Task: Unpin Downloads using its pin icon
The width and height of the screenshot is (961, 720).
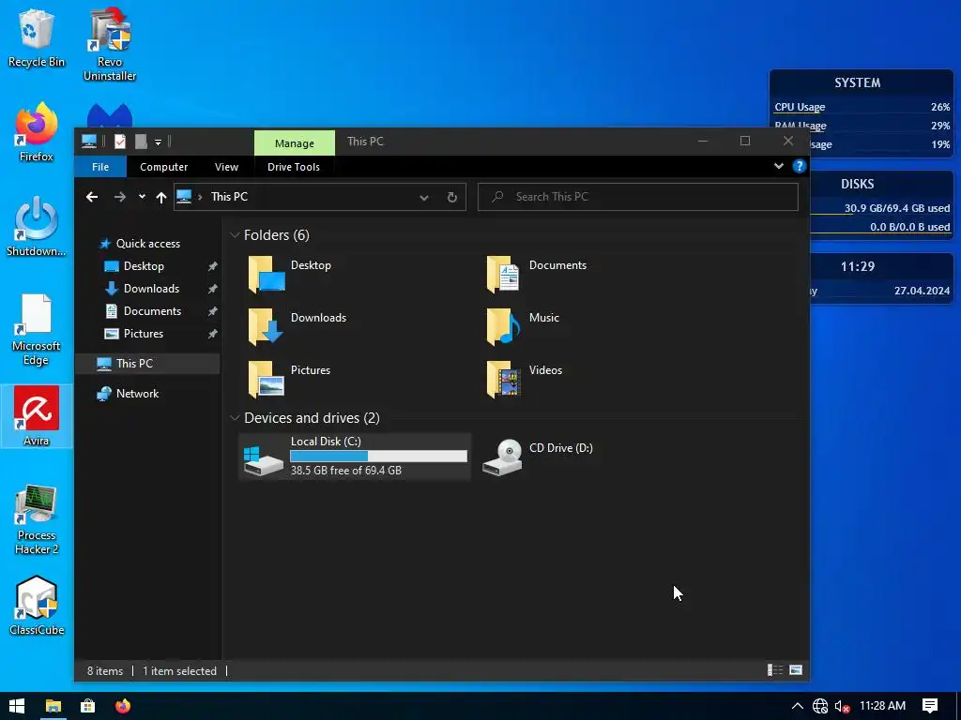Action: point(212,289)
